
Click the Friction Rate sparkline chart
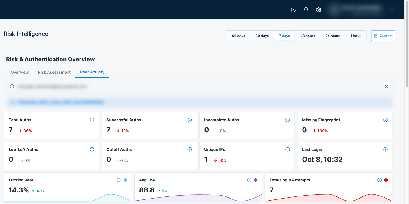(x=68, y=198)
